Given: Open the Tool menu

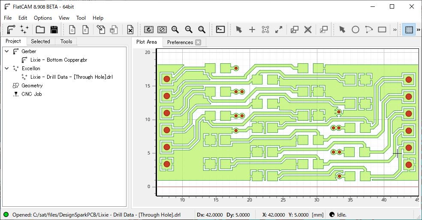Looking at the screenshot, I should (x=81, y=18).
